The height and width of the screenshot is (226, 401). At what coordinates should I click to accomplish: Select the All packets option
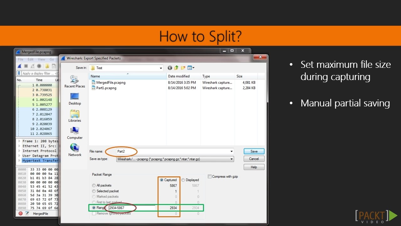point(94,186)
